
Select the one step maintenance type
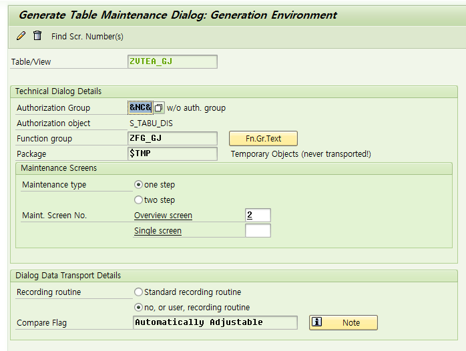pos(138,185)
